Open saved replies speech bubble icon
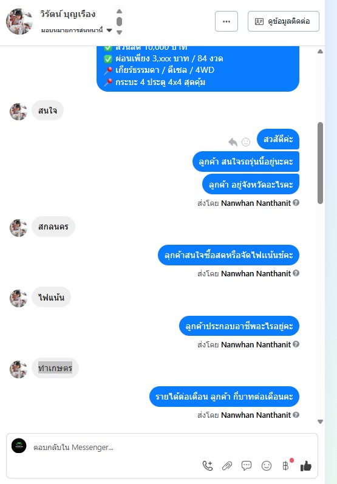337x484 pixels. 247,466
